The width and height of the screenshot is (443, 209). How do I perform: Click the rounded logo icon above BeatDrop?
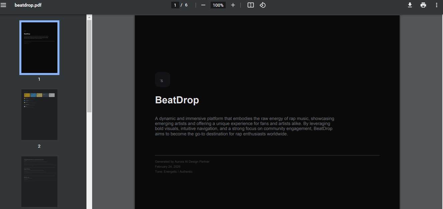pyautogui.click(x=163, y=80)
